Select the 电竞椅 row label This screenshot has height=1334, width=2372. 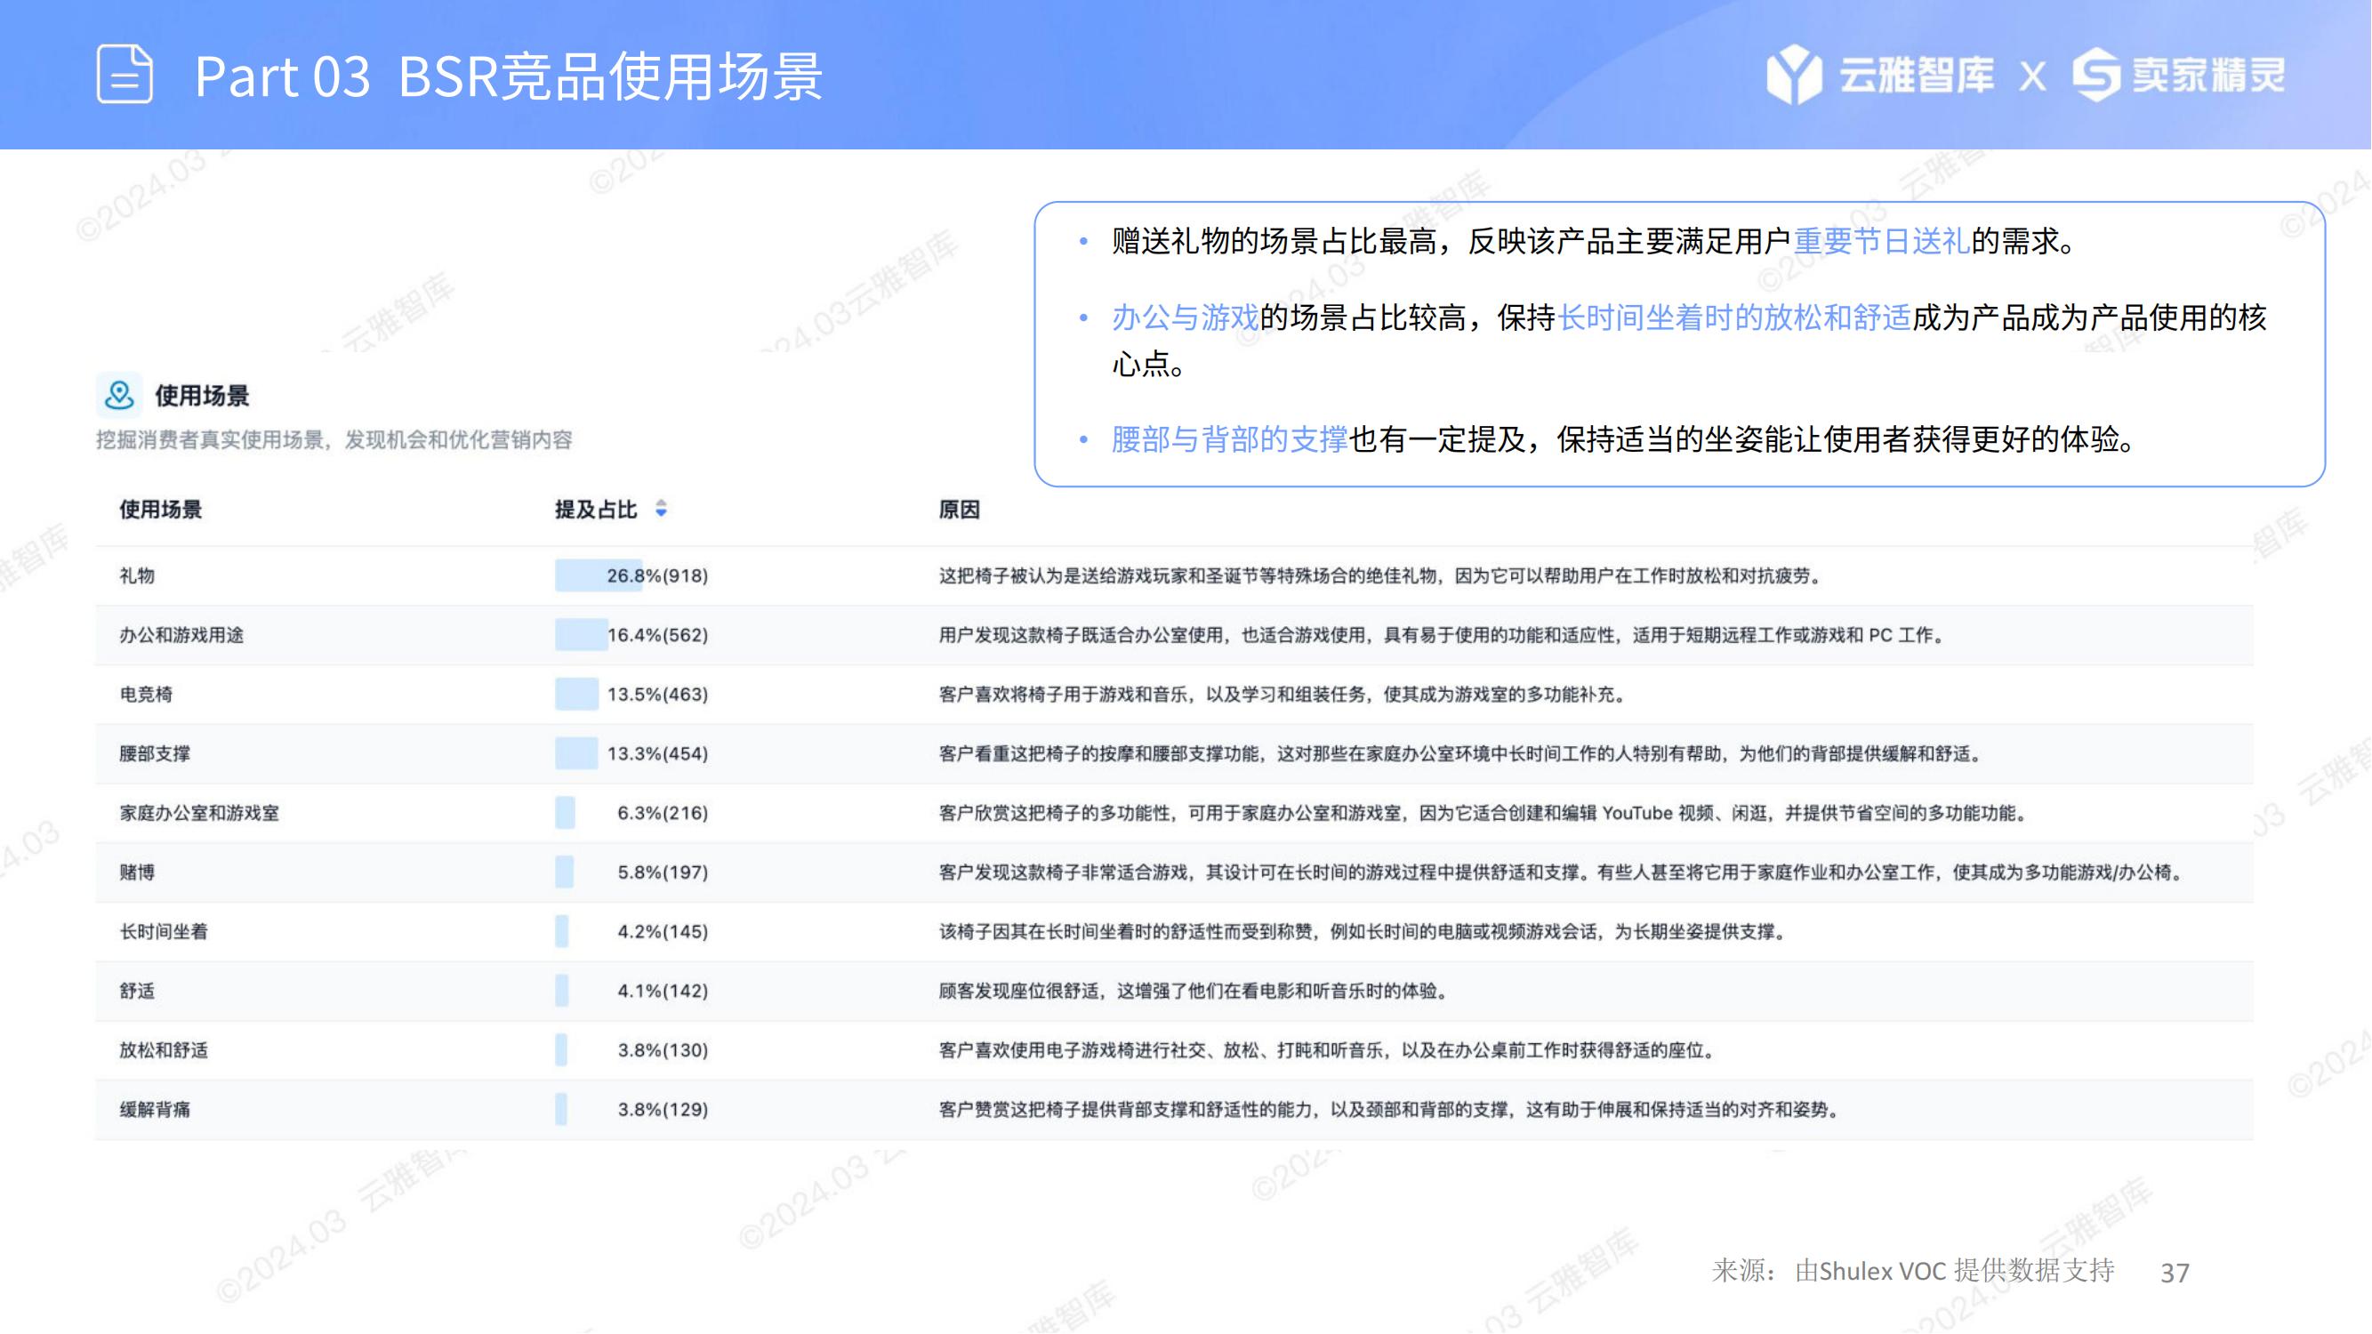[x=147, y=695]
